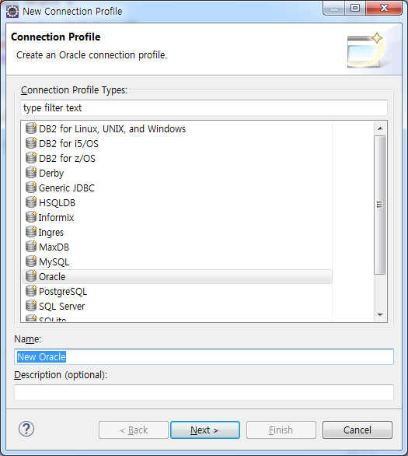Maximize the New Connection Profile dialog

355,8
